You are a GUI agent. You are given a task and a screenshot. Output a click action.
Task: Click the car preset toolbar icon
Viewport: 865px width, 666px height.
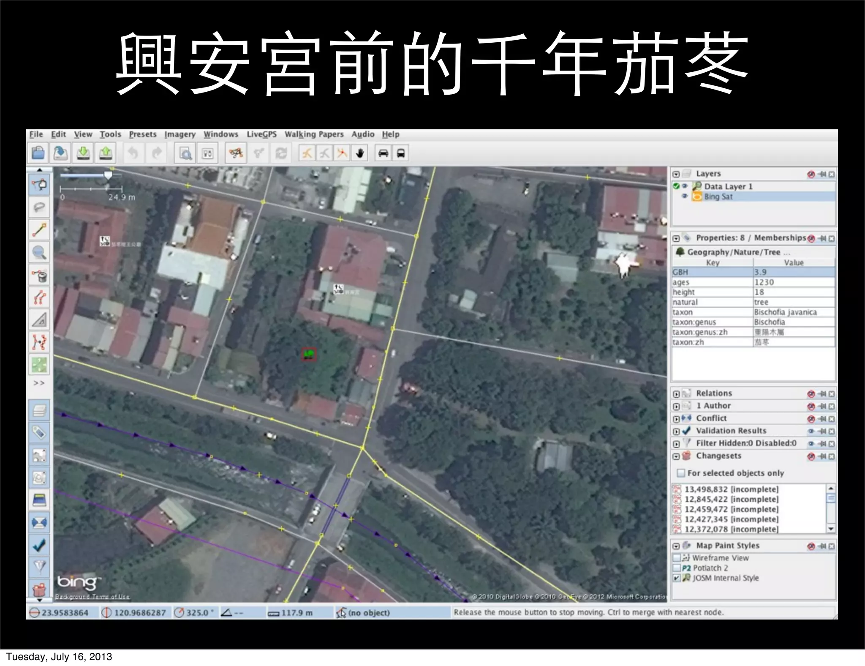383,153
